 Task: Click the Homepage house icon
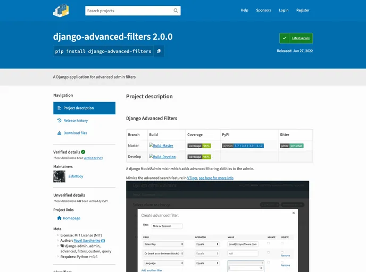59,218
